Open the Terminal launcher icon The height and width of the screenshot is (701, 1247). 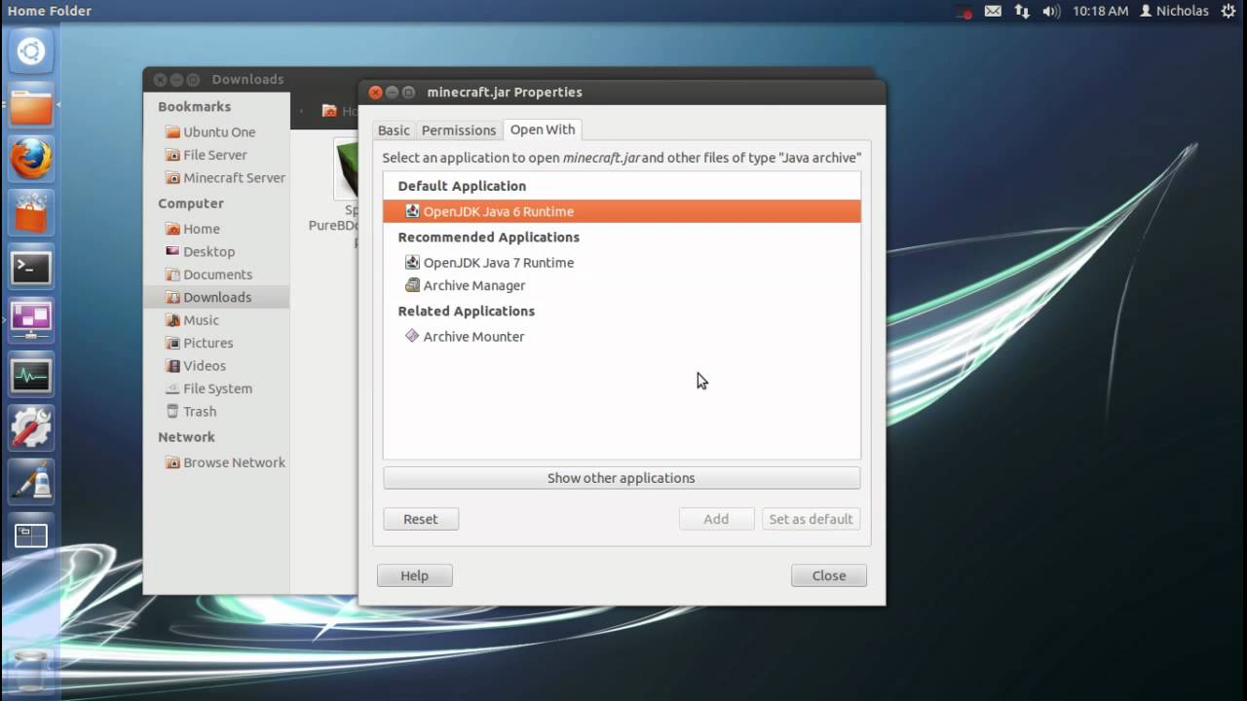30,267
